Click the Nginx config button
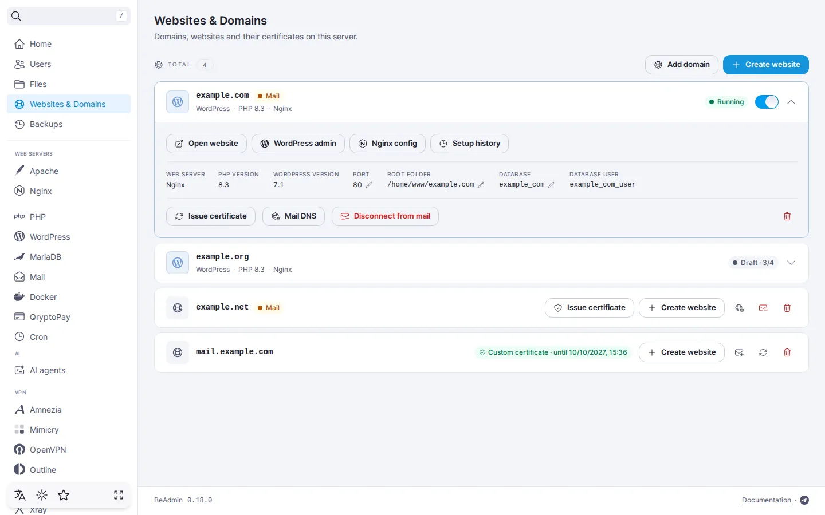 click(x=387, y=144)
